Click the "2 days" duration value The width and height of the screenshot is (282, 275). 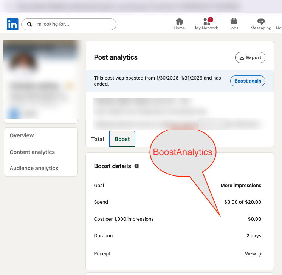[x=254, y=236]
